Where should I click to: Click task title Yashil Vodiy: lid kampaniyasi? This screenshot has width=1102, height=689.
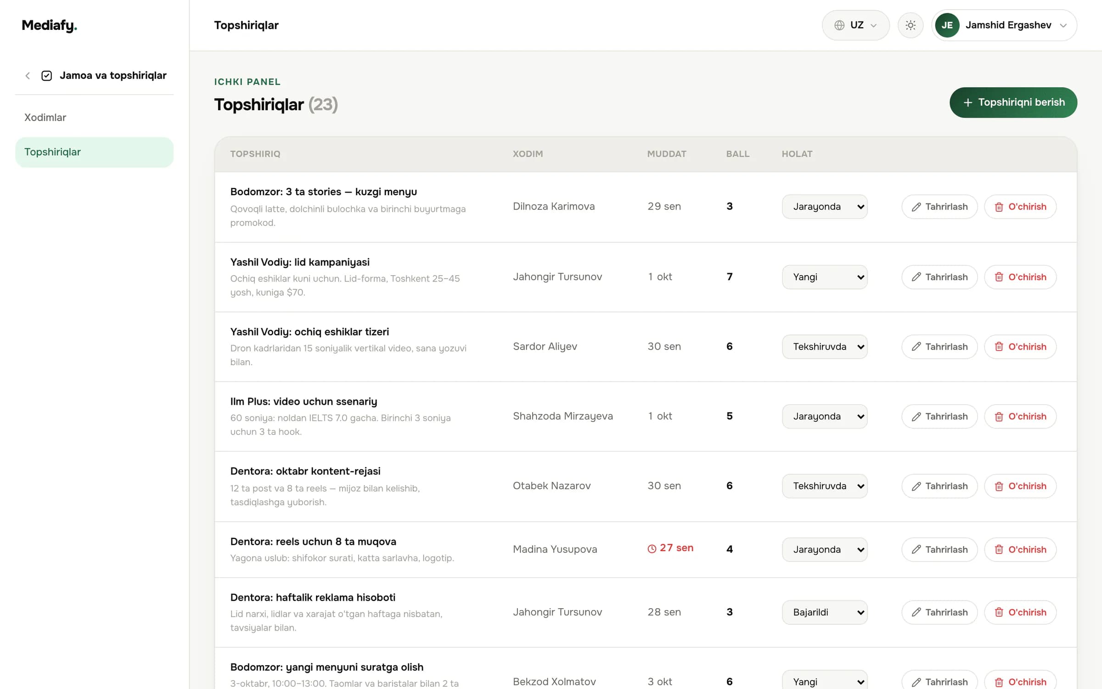click(x=300, y=262)
